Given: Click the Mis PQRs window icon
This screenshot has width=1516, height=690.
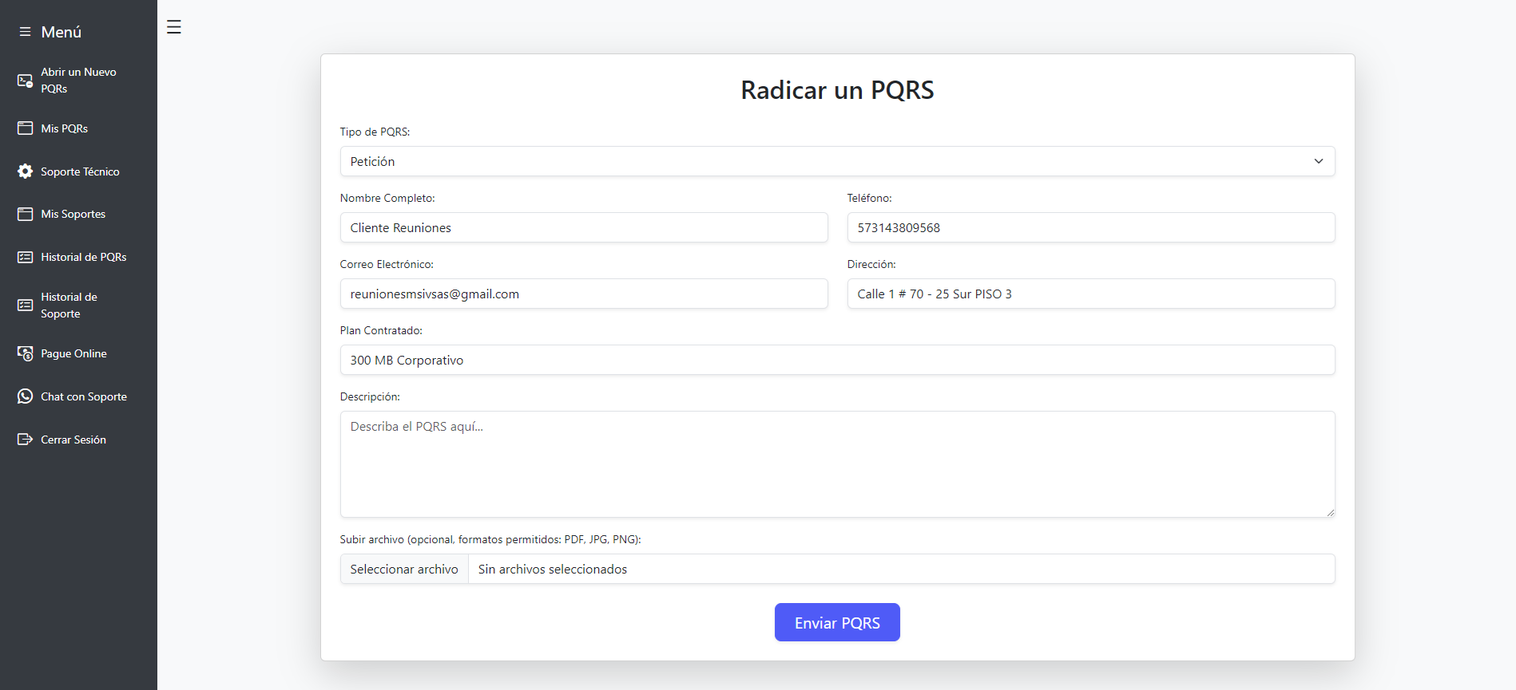Looking at the screenshot, I should click(x=26, y=128).
